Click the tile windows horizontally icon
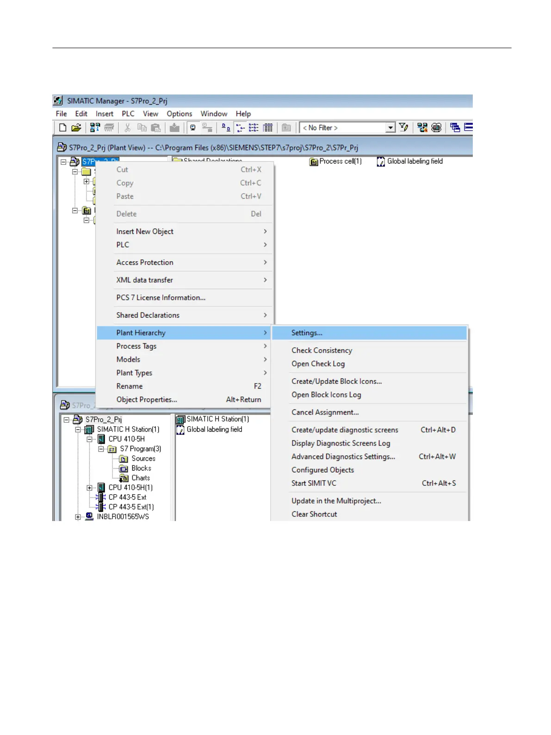The image size is (551, 735). tap(468, 127)
